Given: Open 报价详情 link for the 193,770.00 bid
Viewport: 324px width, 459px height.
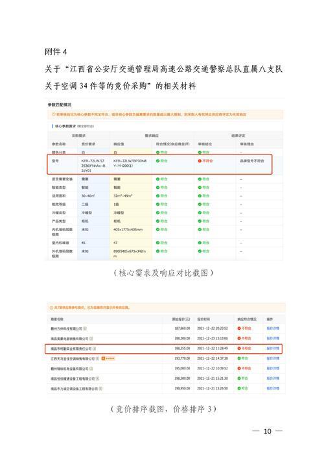Looking at the screenshot, I should (273, 358).
